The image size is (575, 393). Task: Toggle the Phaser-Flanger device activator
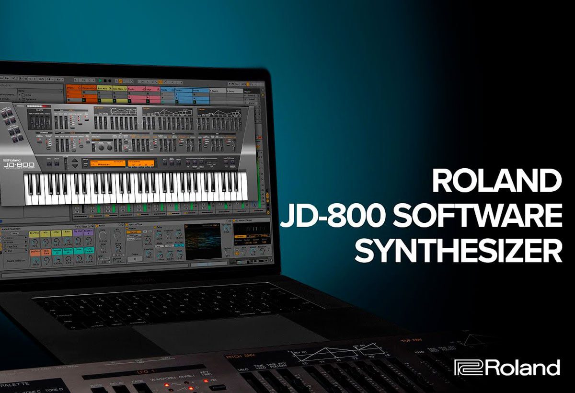(x=234, y=221)
